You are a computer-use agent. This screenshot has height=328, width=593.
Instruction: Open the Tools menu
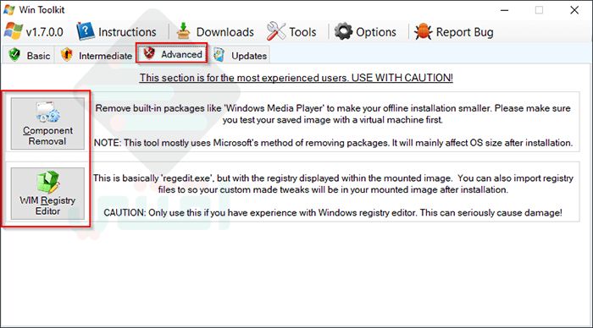pyautogui.click(x=302, y=32)
